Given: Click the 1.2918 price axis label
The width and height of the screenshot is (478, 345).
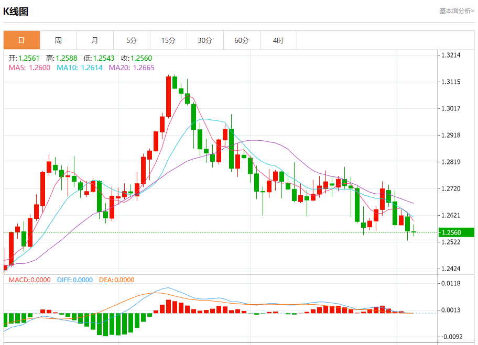Looking at the screenshot, I should pos(451,135).
